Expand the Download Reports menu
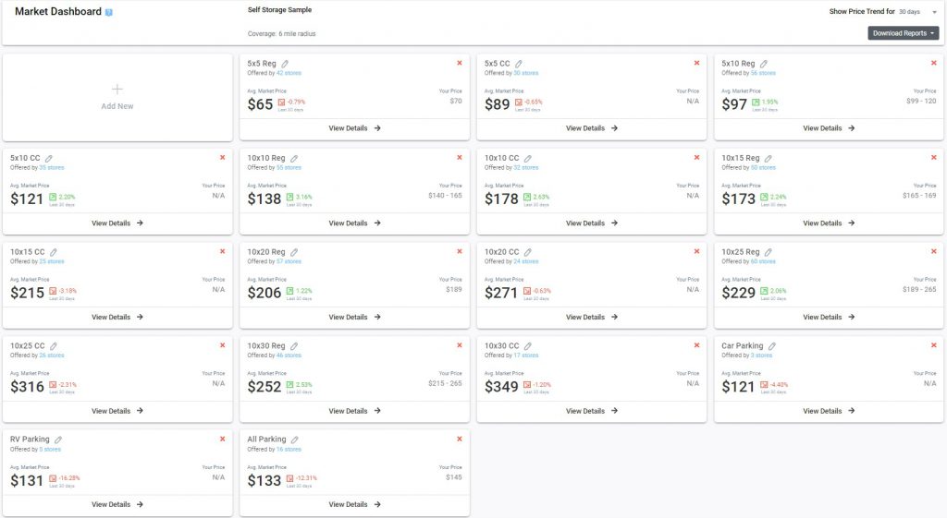Viewport: 947px width, 518px height. (x=904, y=33)
